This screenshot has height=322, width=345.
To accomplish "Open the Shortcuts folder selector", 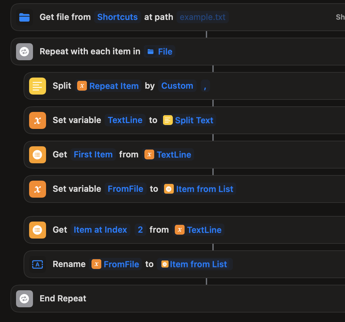I will click(118, 17).
